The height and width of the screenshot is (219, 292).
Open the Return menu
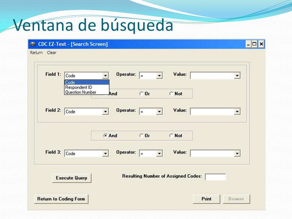36,53
